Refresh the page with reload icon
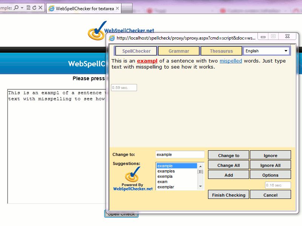 click(x=34, y=8)
